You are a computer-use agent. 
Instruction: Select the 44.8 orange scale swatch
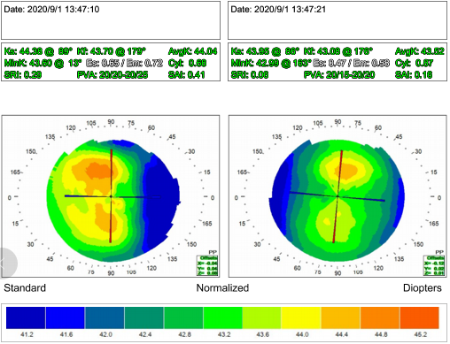point(380,317)
